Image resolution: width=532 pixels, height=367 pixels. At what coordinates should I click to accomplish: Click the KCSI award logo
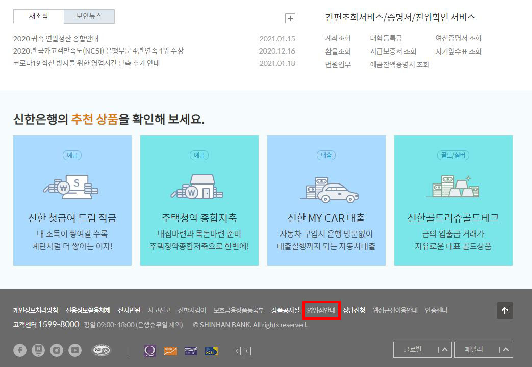click(211, 351)
